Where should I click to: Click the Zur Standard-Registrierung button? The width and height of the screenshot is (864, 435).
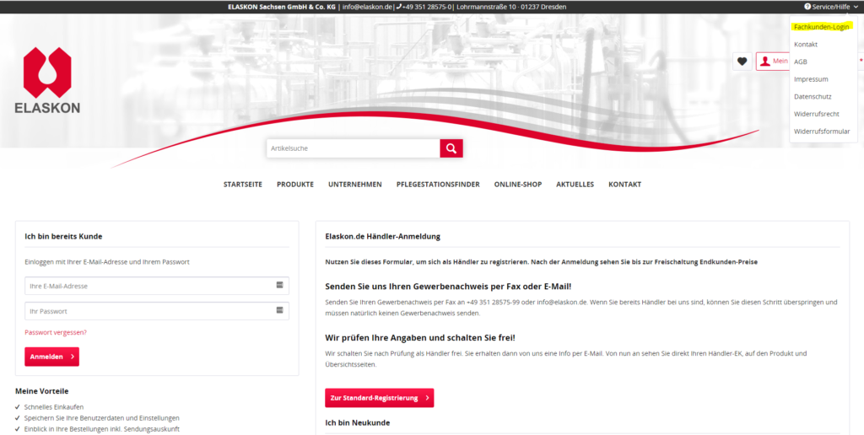coord(379,398)
